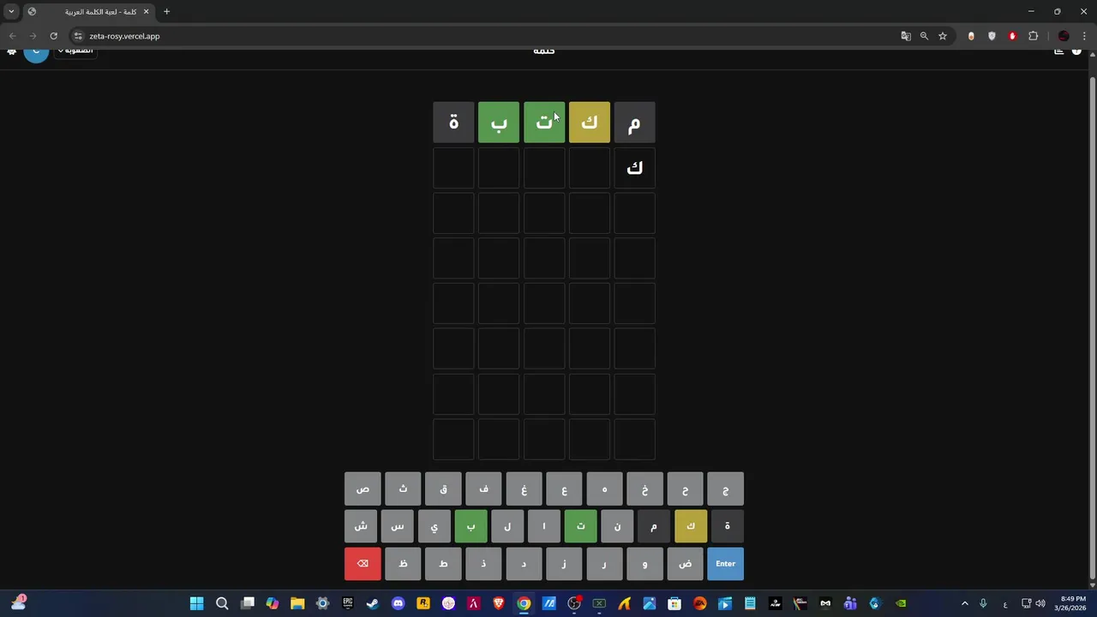Tap the ي key on keyboard
The image size is (1097, 617).
coord(434,526)
